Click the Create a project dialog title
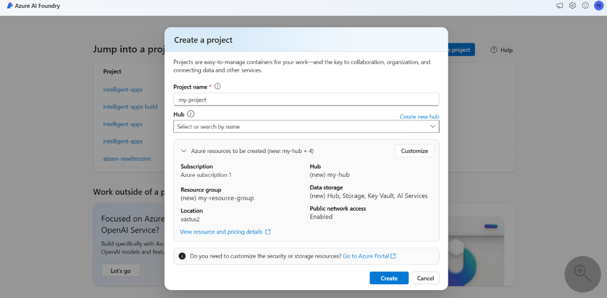This screenshot has height=298, width=607. click(203, 40)
